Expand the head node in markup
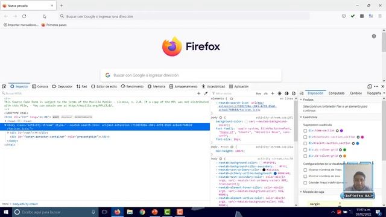Viewport: 386px width, 217px height. coord(5,121)
